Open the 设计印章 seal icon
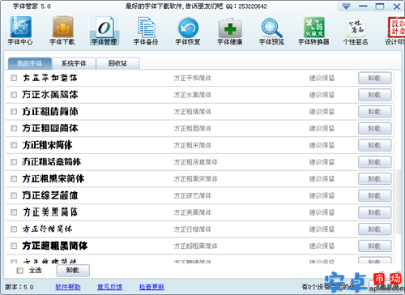The width and height of the screenshot is (405, 295). point(395,30)
